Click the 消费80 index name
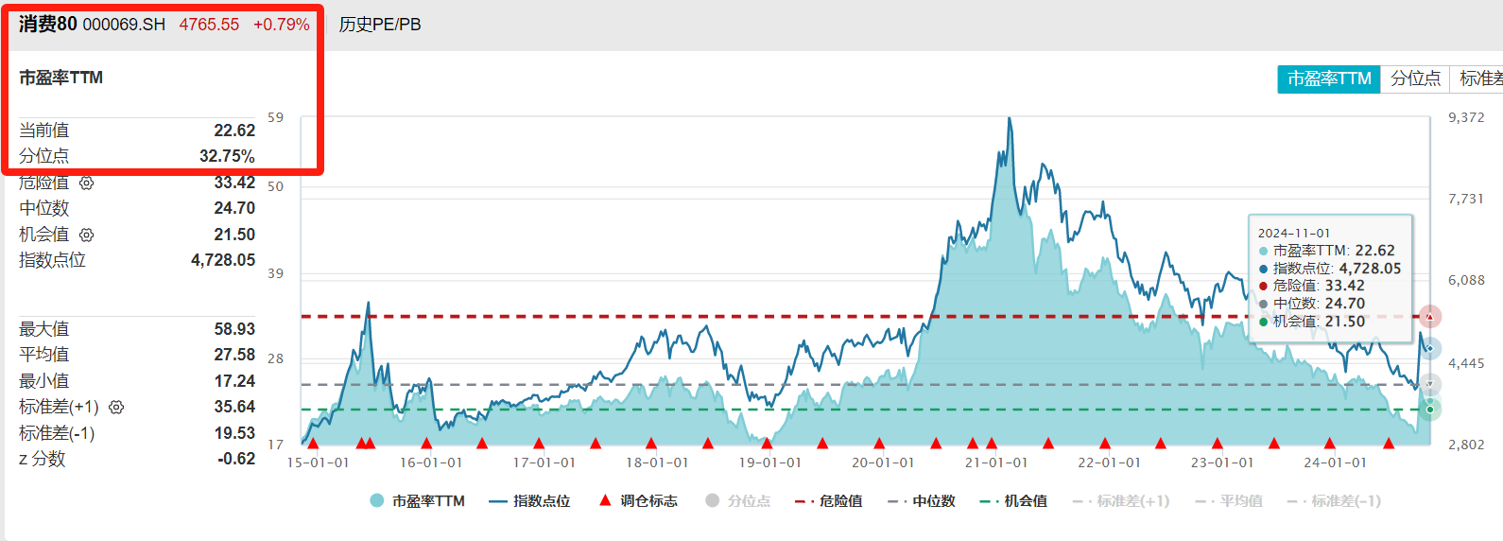The image size is (1503, 541). pyautogui.click(x=48, y=25)
